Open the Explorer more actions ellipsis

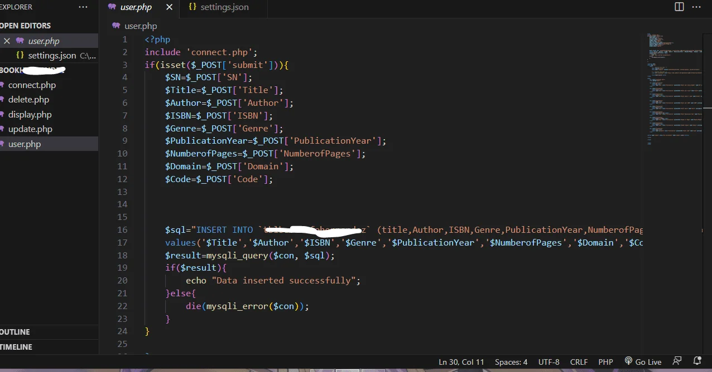click(x=83, y=7)
